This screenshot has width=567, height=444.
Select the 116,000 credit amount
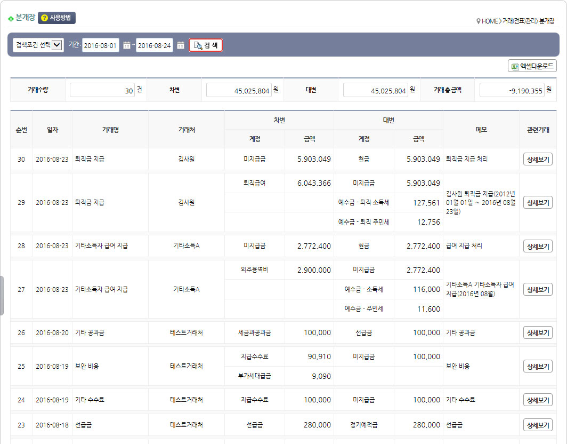click(426, 289)
